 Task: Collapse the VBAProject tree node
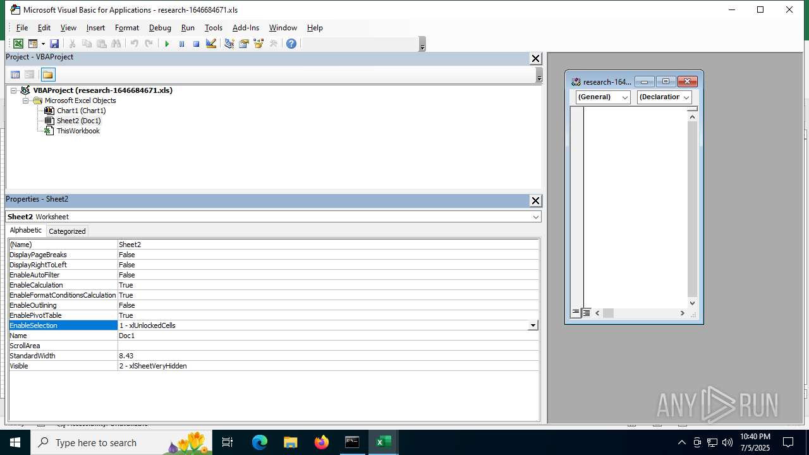[x=14, y=90]
